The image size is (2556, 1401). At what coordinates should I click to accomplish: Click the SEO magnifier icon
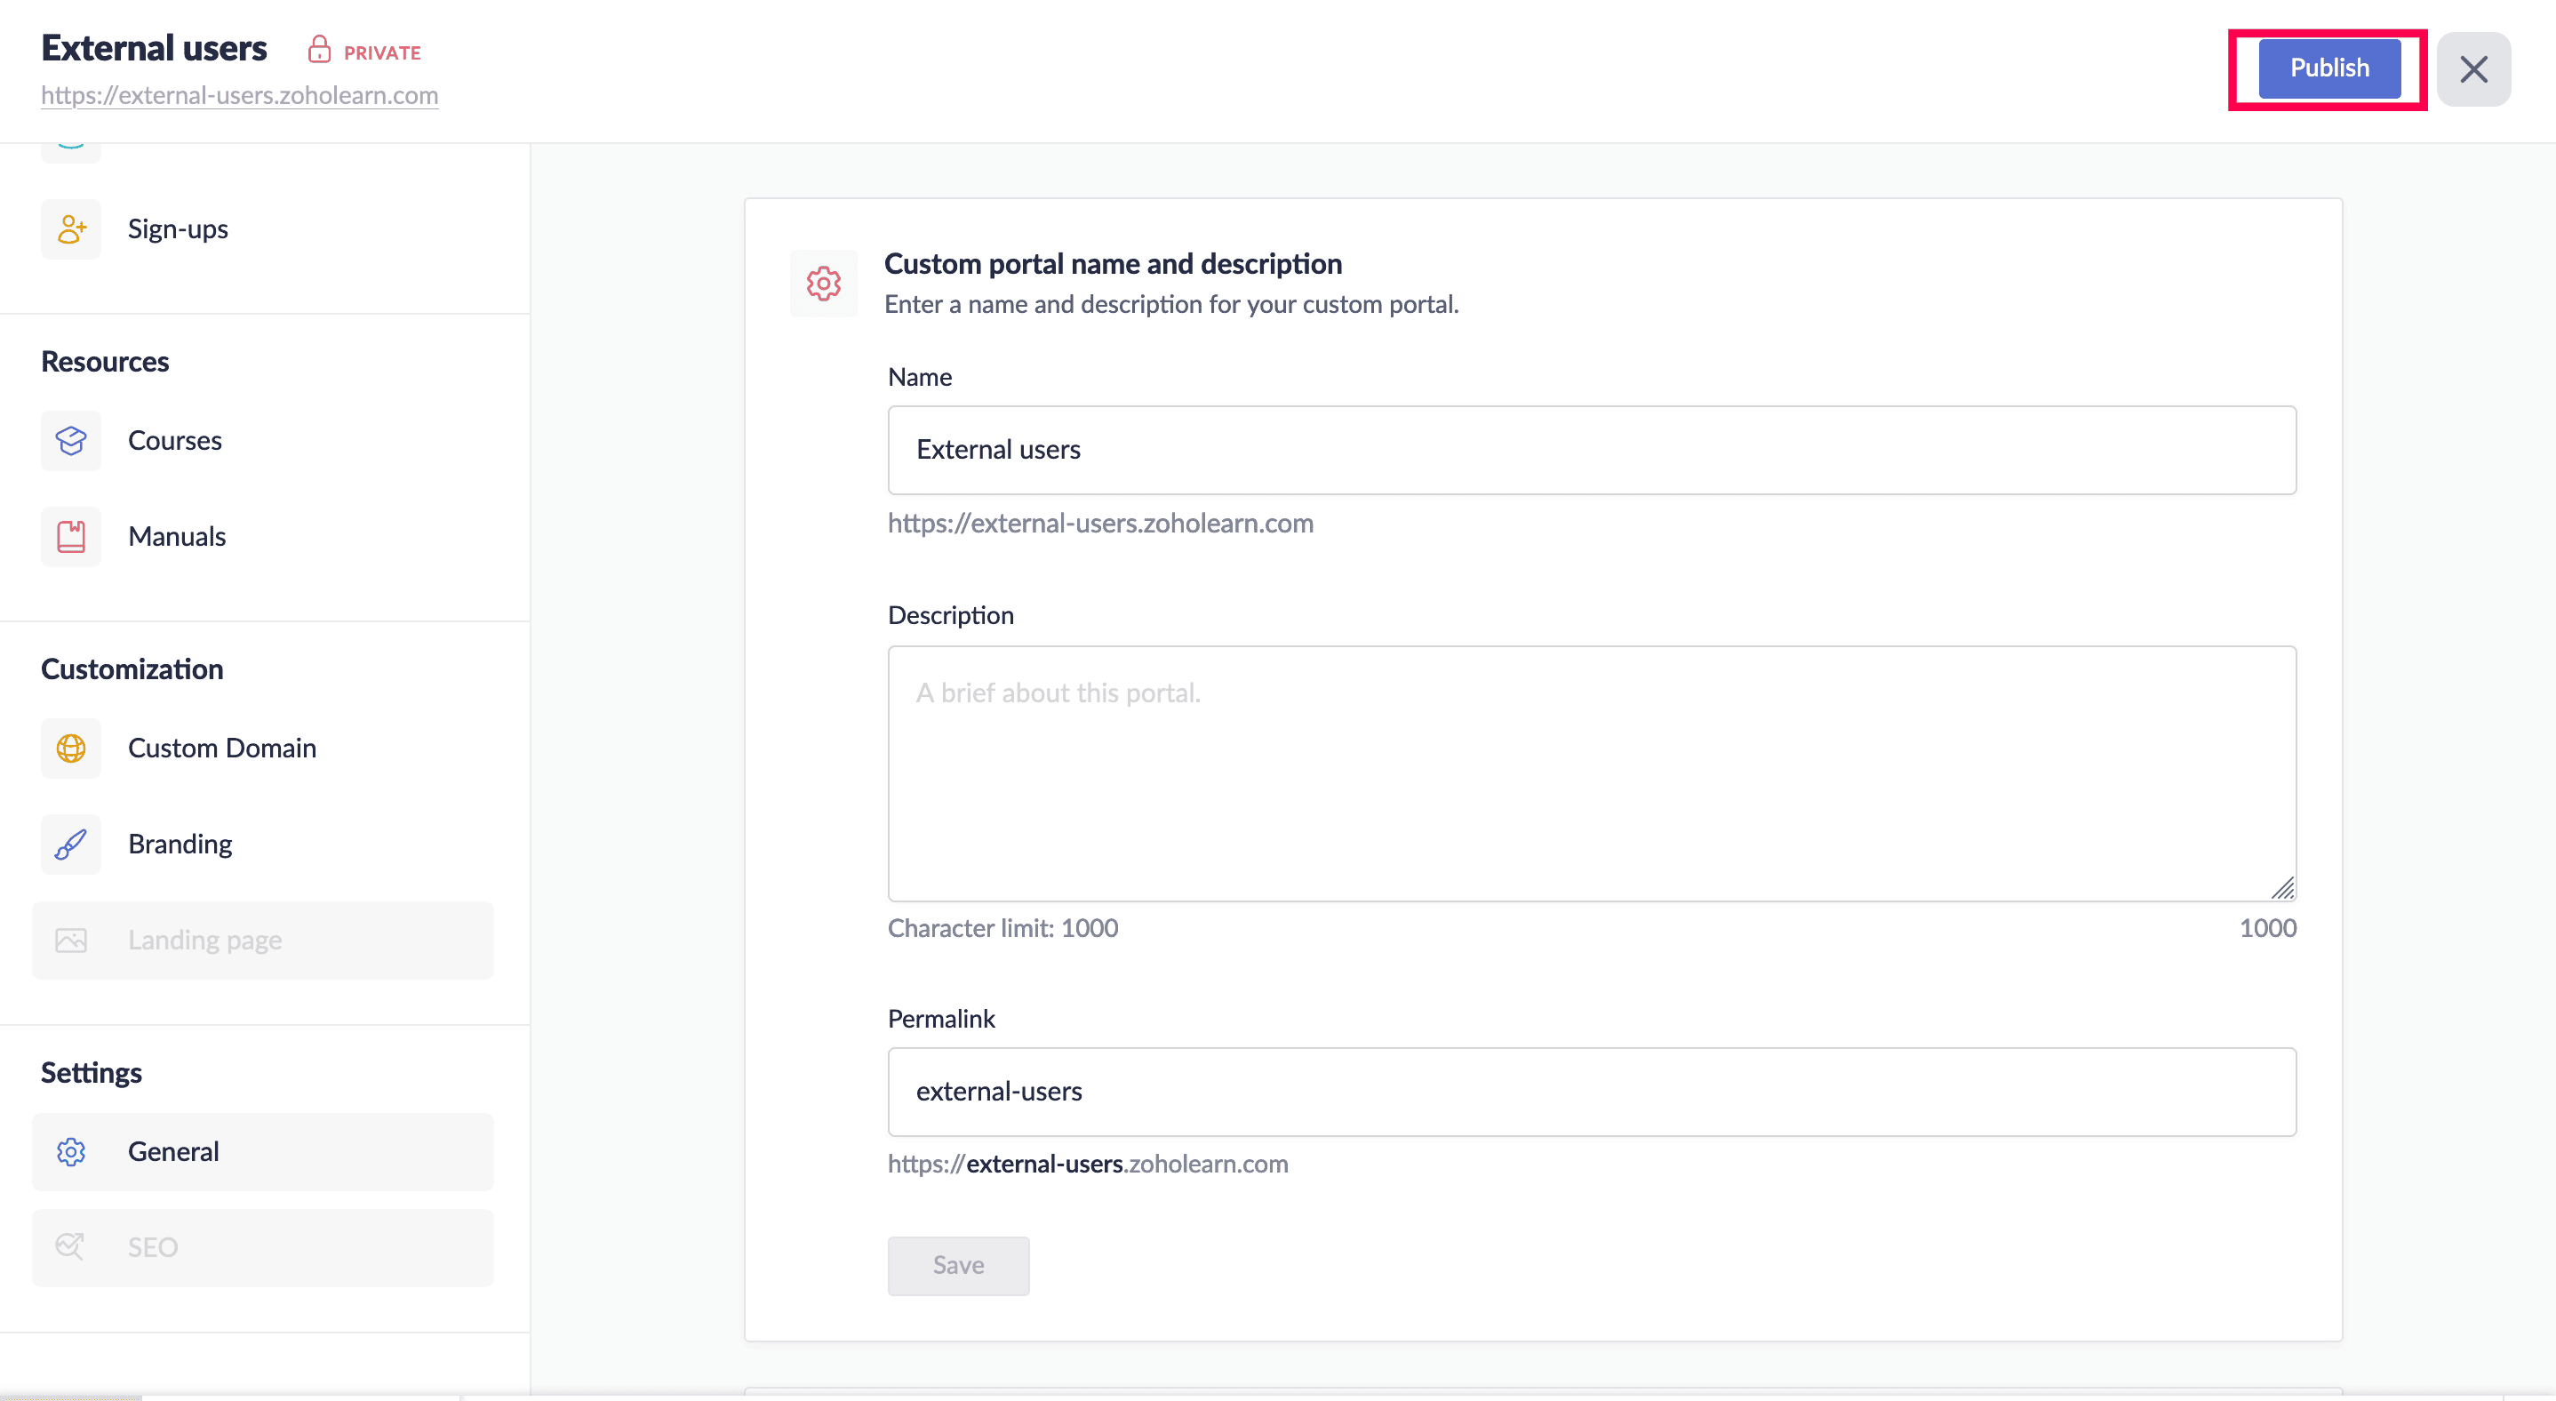(x=70, y=1247)
